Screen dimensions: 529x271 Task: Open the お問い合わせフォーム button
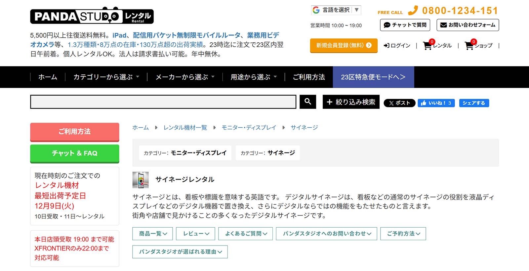(468, 25)
